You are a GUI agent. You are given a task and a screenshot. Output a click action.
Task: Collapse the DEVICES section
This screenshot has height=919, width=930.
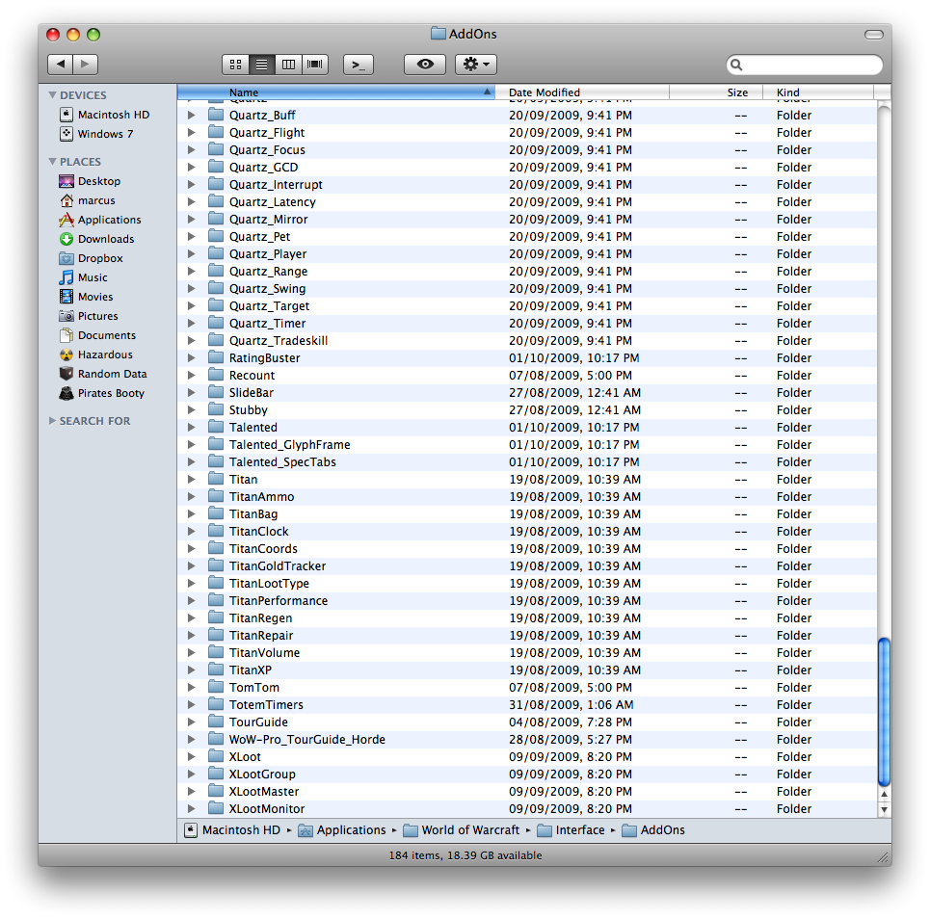click(52, 94)
